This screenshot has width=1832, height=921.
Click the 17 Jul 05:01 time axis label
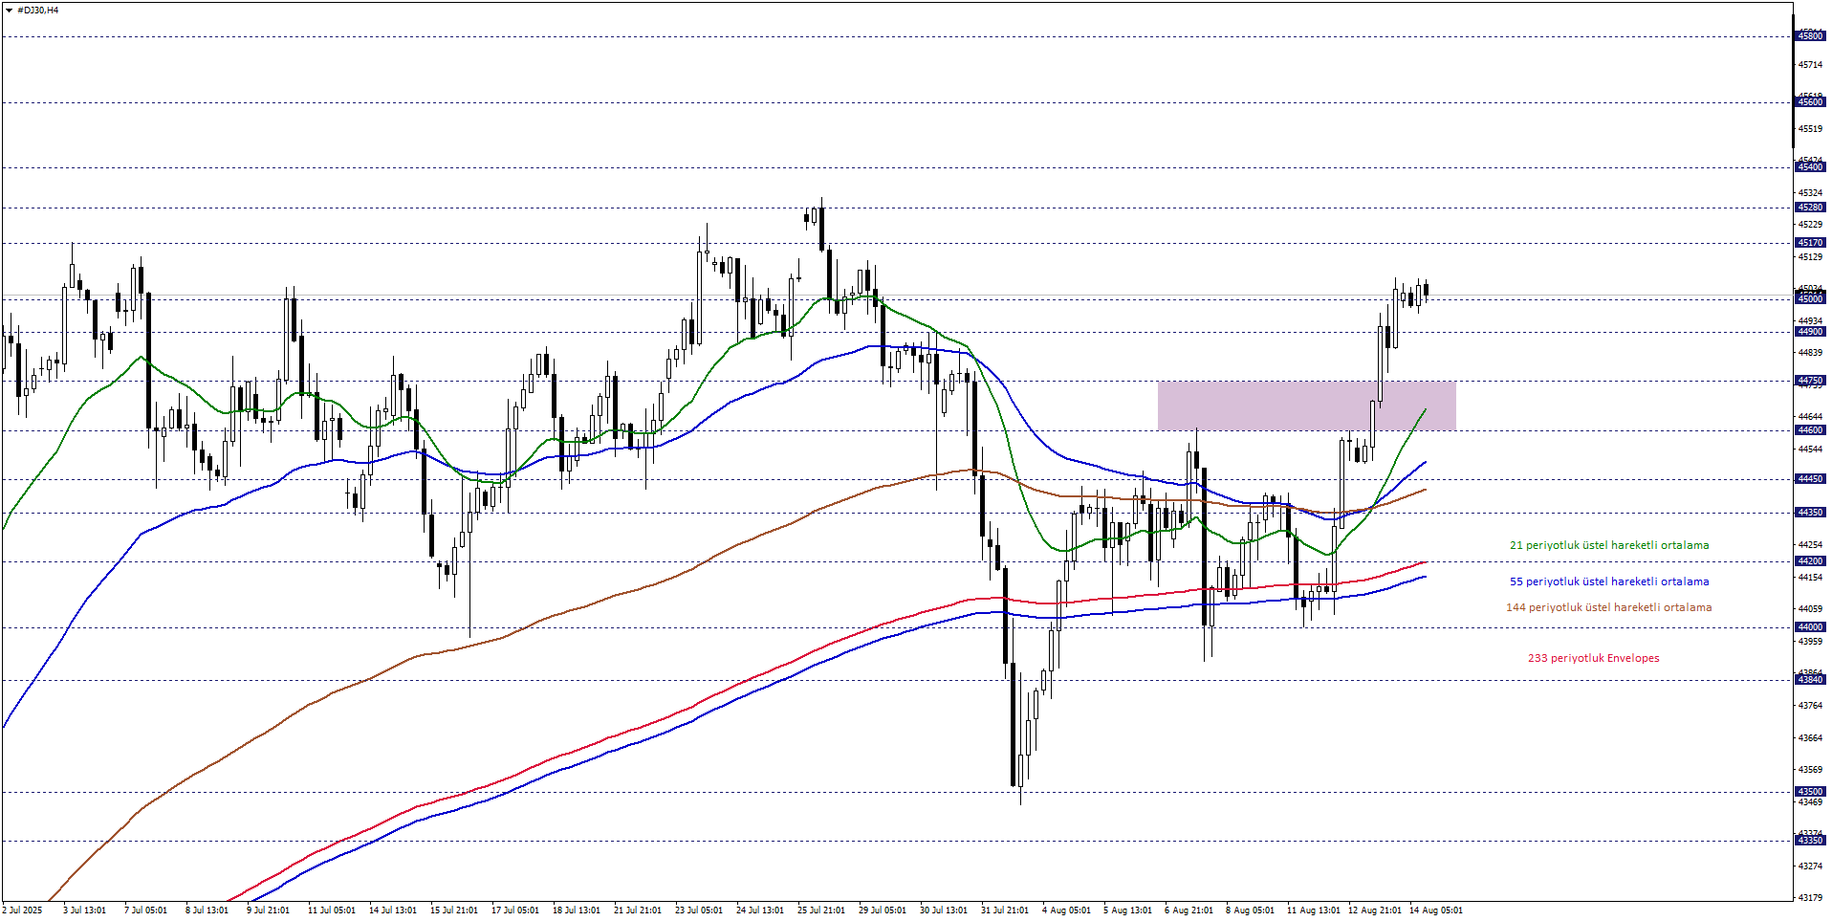pos(514,910)
